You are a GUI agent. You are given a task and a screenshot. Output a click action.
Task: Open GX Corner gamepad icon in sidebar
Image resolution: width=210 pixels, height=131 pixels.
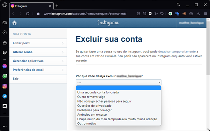[5, 23]
